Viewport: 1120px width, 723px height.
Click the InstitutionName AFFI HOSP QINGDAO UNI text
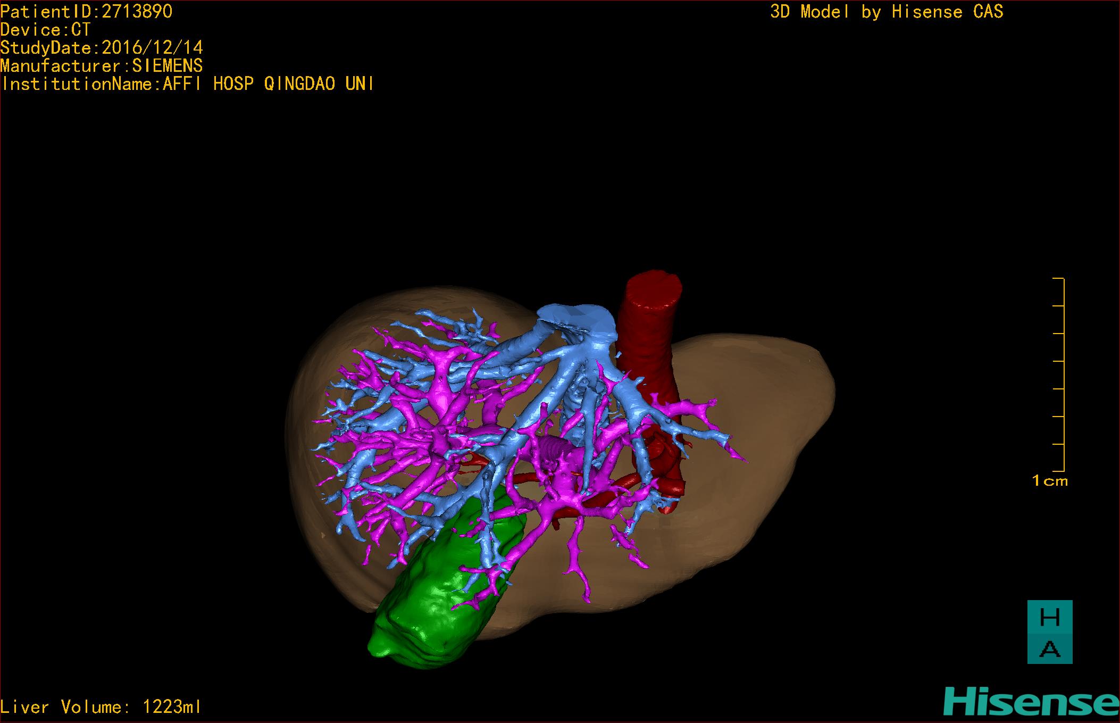[x=187, y=84]
